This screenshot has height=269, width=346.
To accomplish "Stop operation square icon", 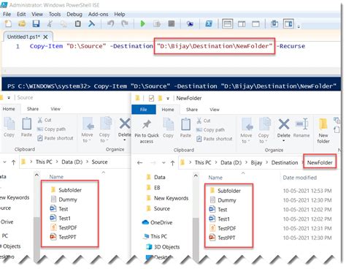I will [x=172, y=23].
